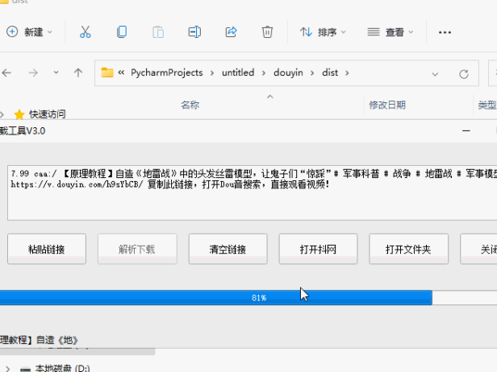Click the 打开抖网 button

point(318,250)
